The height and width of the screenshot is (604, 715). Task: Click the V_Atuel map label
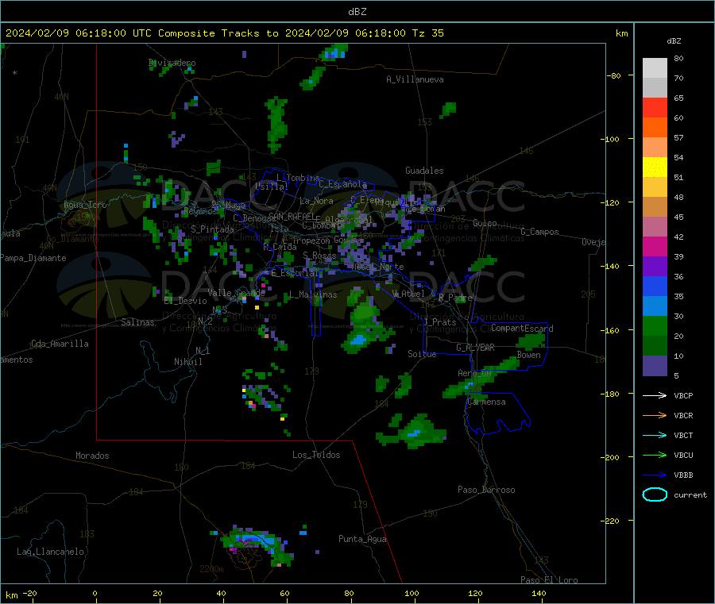(408, 294)
